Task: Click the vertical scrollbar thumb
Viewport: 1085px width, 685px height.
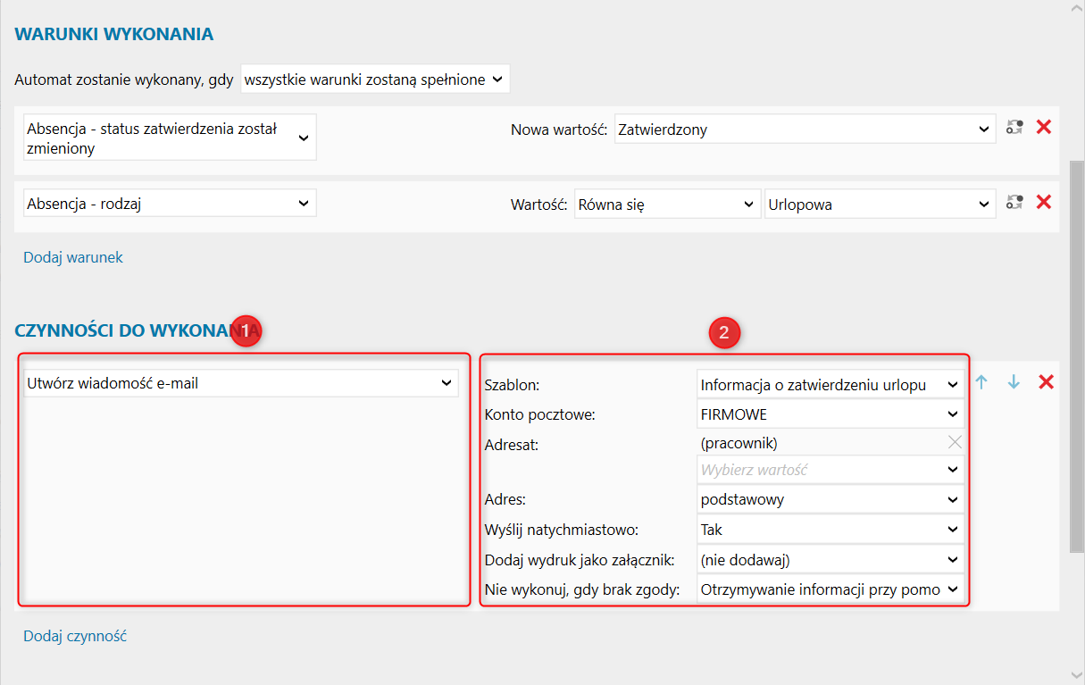Action: tap(1077, 357)
